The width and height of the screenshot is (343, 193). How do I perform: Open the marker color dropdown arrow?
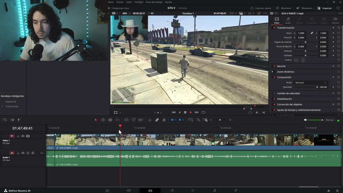[183, 120]
